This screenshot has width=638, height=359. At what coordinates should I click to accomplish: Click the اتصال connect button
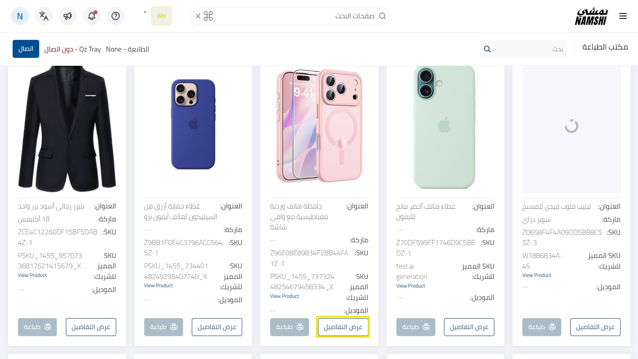pyautogui.click(x=26, y=49)
